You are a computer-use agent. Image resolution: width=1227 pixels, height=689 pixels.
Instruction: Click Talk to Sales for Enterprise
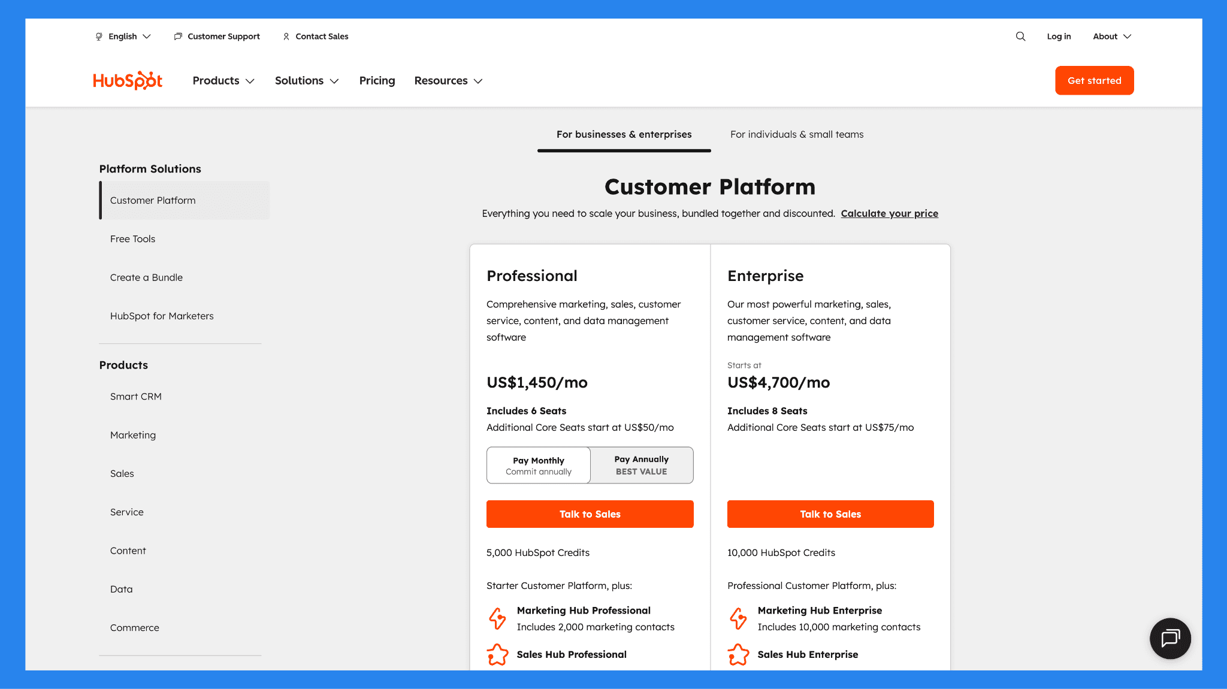[x=830, y=514]
